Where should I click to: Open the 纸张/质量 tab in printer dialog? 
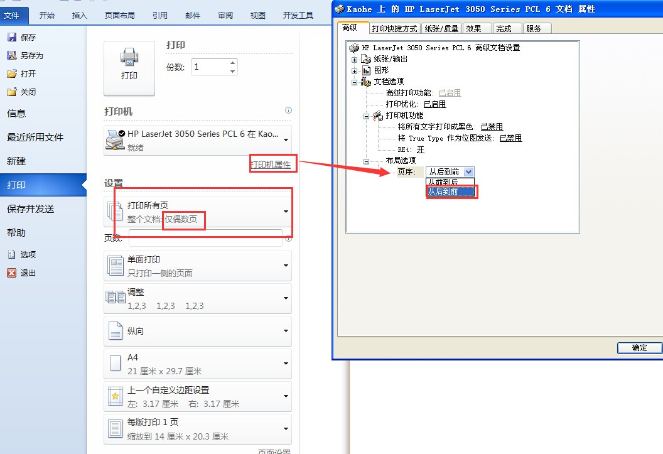tap(441, 28)
